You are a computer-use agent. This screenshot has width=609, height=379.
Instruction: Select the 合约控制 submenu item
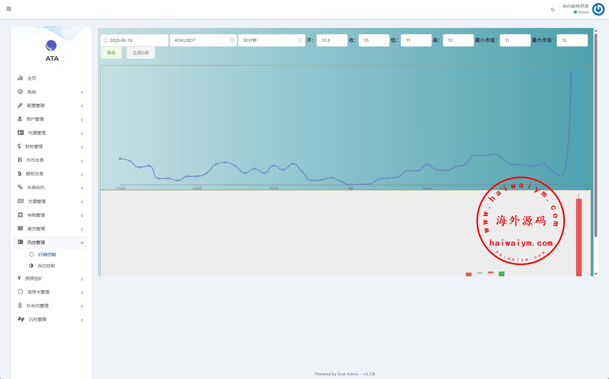46,266
